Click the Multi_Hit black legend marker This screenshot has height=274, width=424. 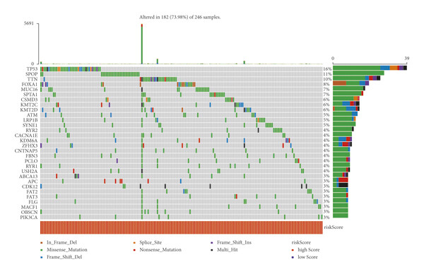(212, 250)
